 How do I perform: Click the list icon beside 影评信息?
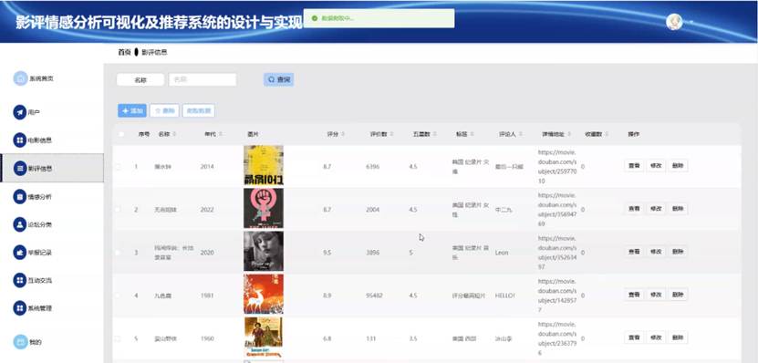[x=20, y=168]
